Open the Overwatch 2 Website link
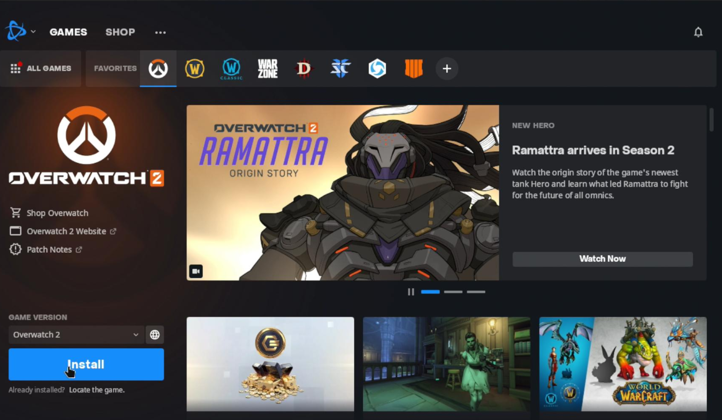 pyautogui.click(x=63, y=231)
